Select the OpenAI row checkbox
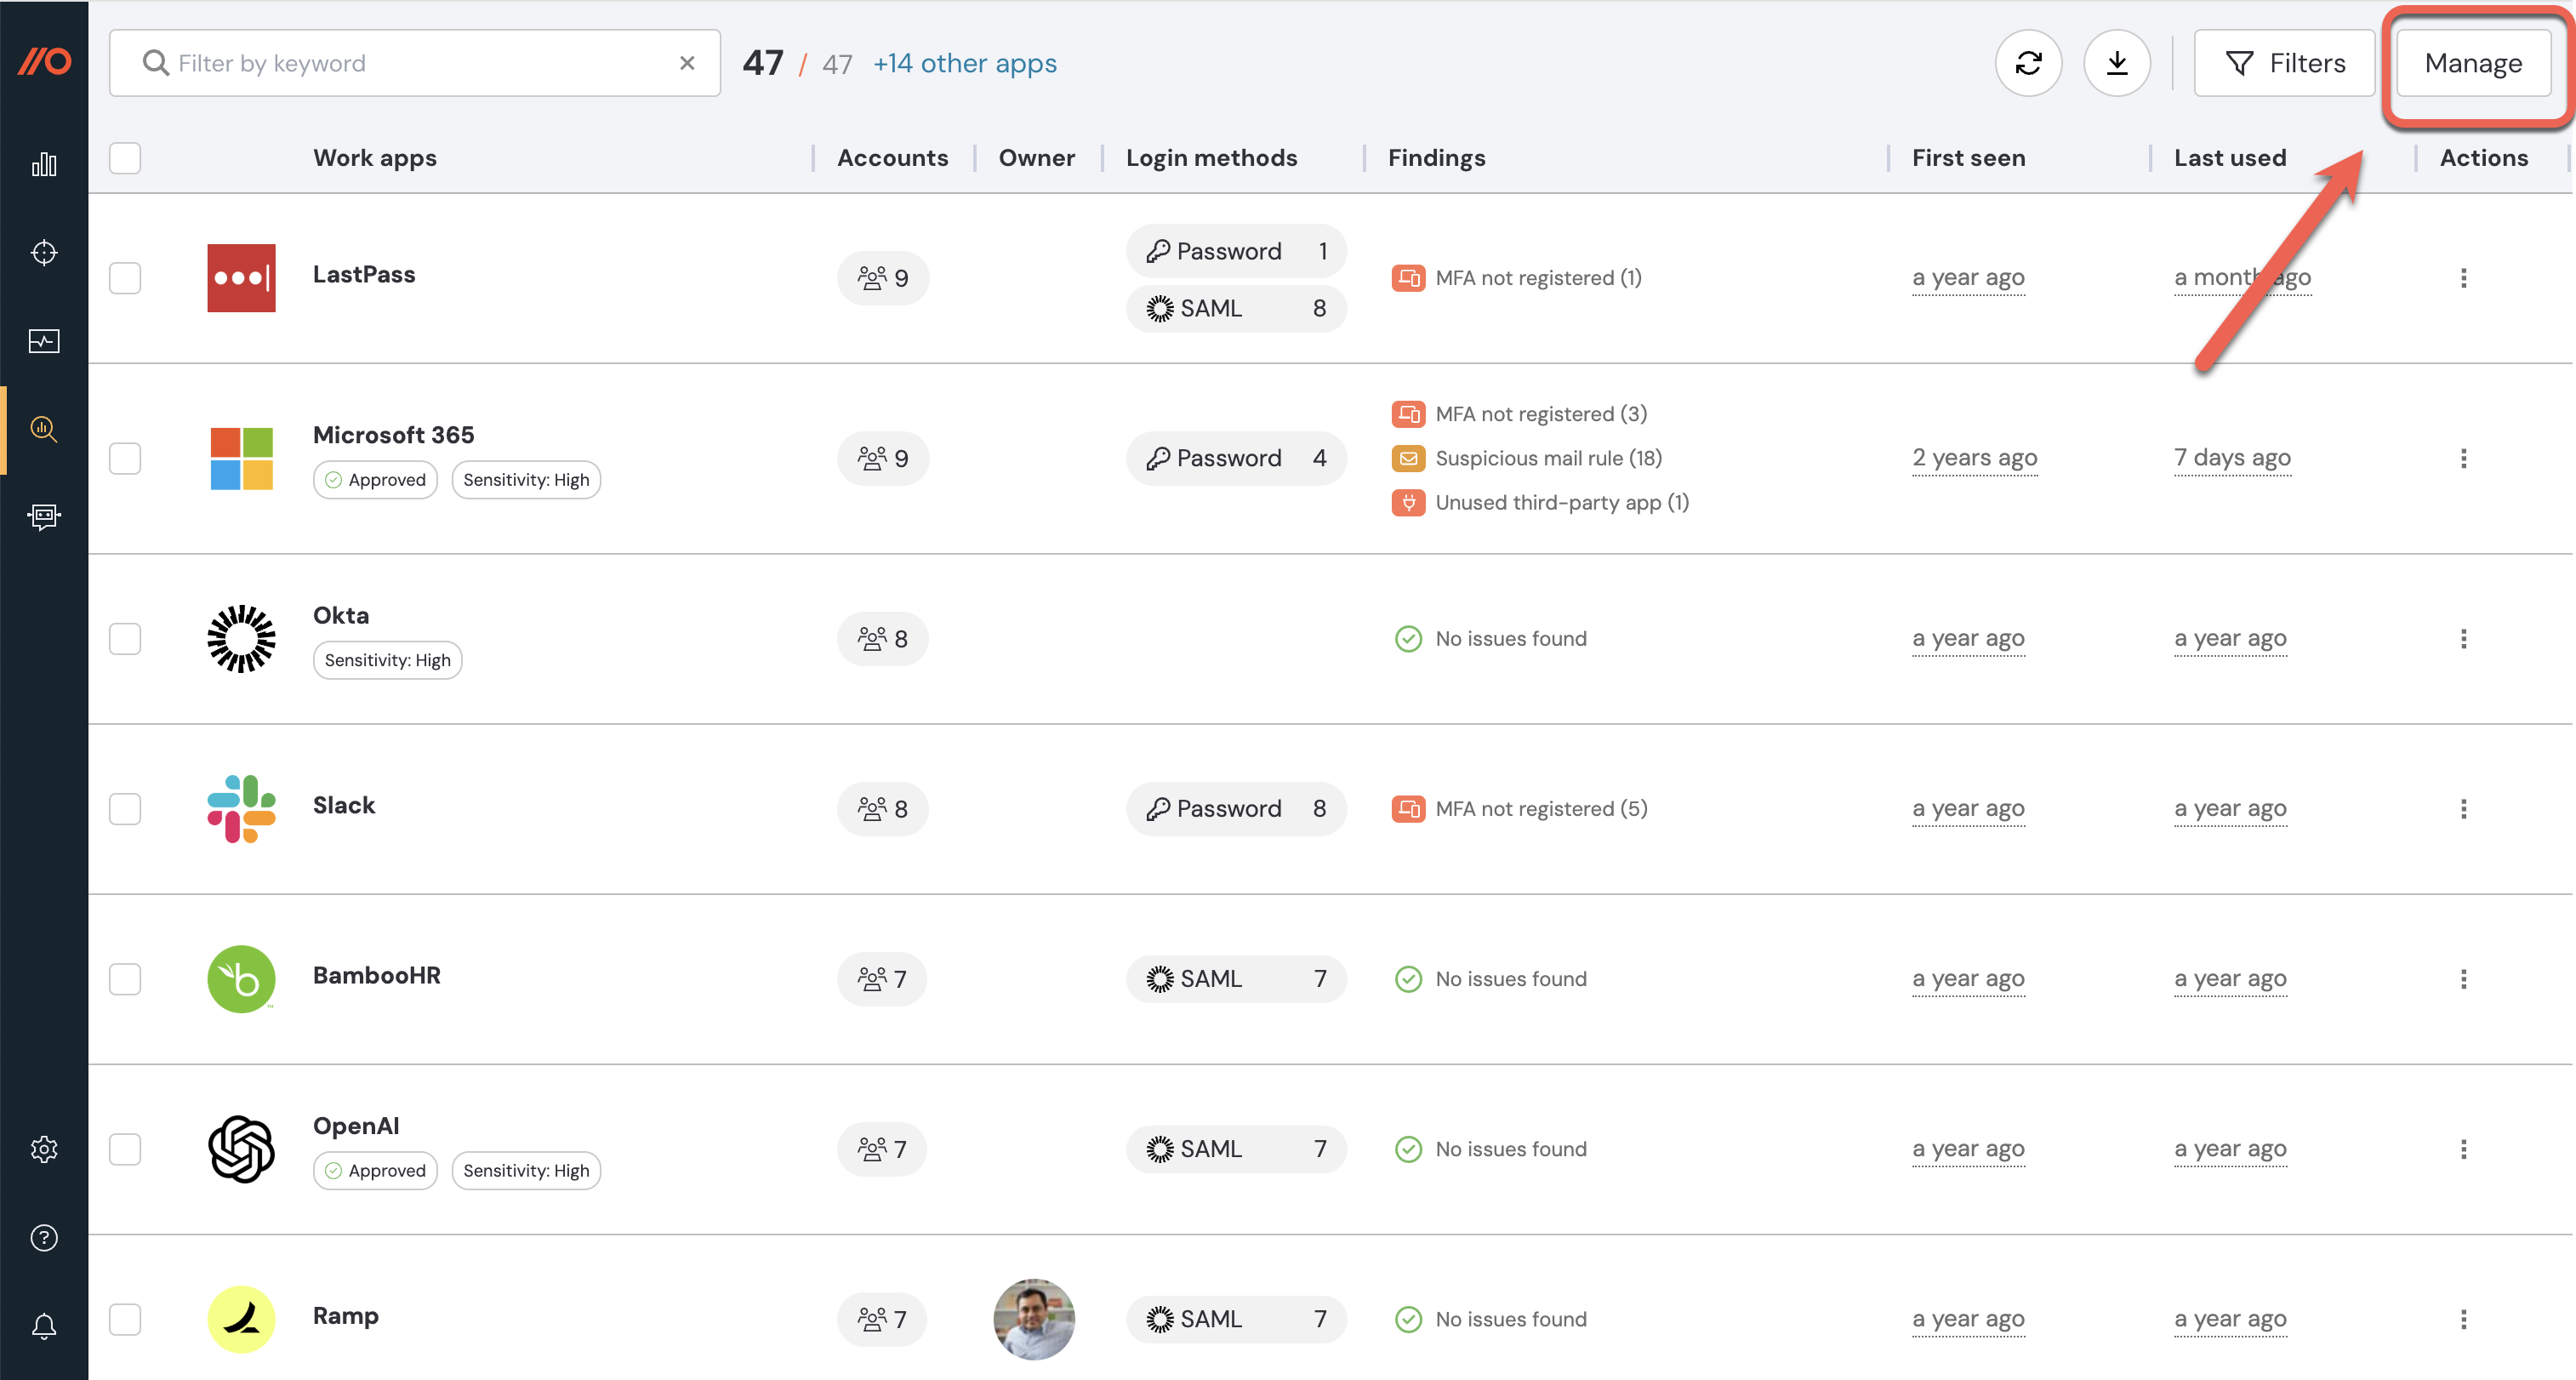The height and width of the screenshot is (1380, 2576). [125, 1149]
